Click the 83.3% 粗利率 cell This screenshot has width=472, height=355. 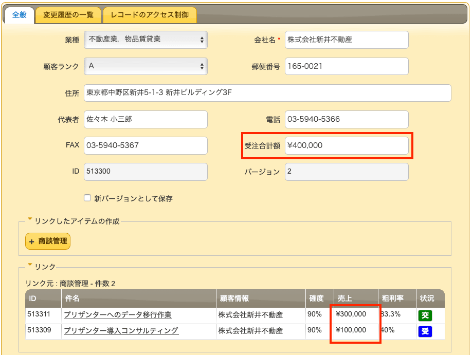397,315
